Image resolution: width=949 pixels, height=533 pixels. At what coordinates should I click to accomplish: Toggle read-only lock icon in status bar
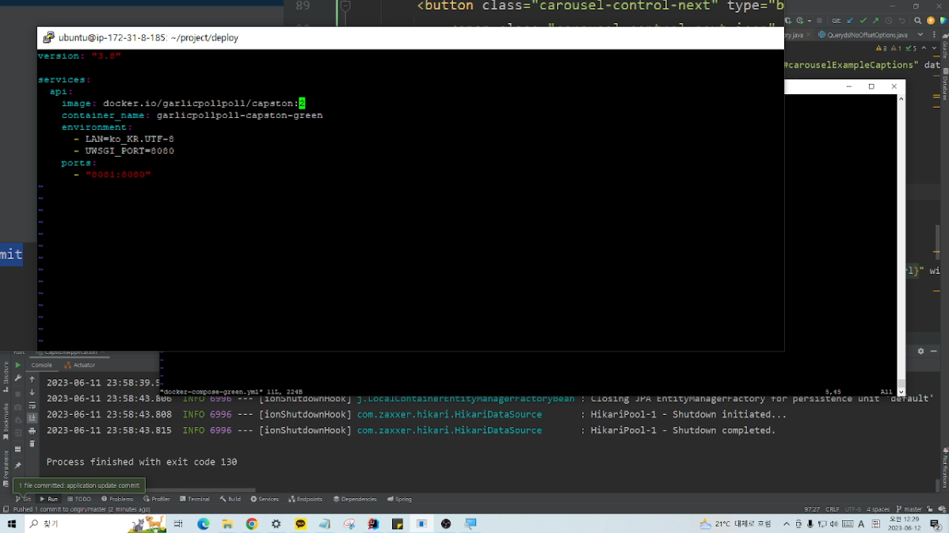930,509
